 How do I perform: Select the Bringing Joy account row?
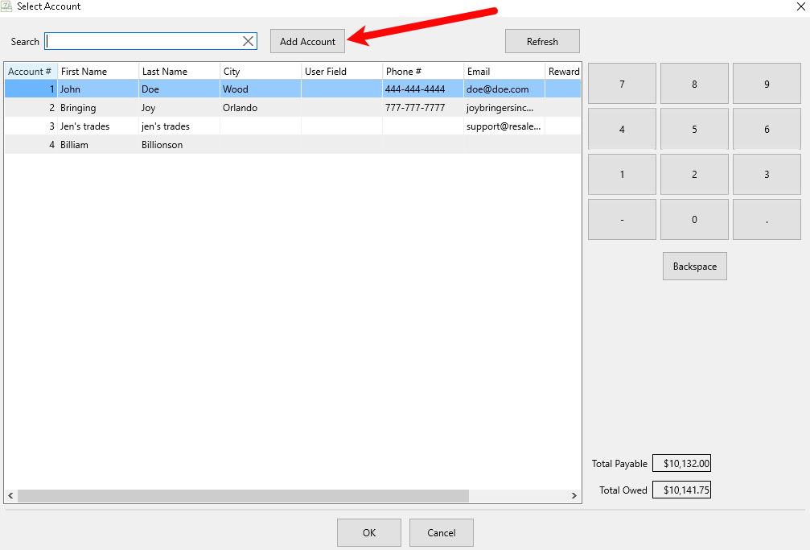tap(293, 108)
